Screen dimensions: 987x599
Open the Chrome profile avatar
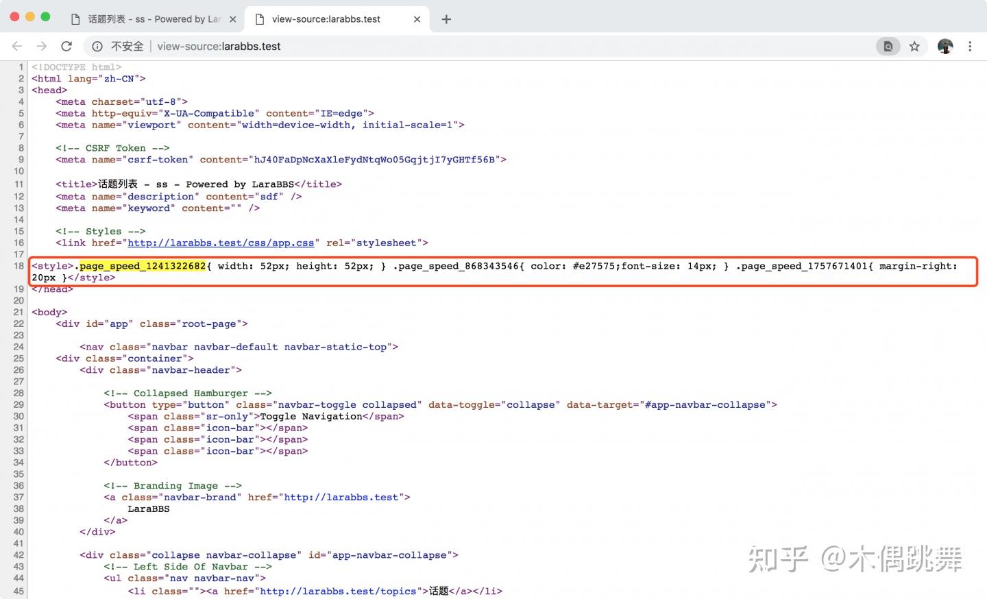point(945,46)
